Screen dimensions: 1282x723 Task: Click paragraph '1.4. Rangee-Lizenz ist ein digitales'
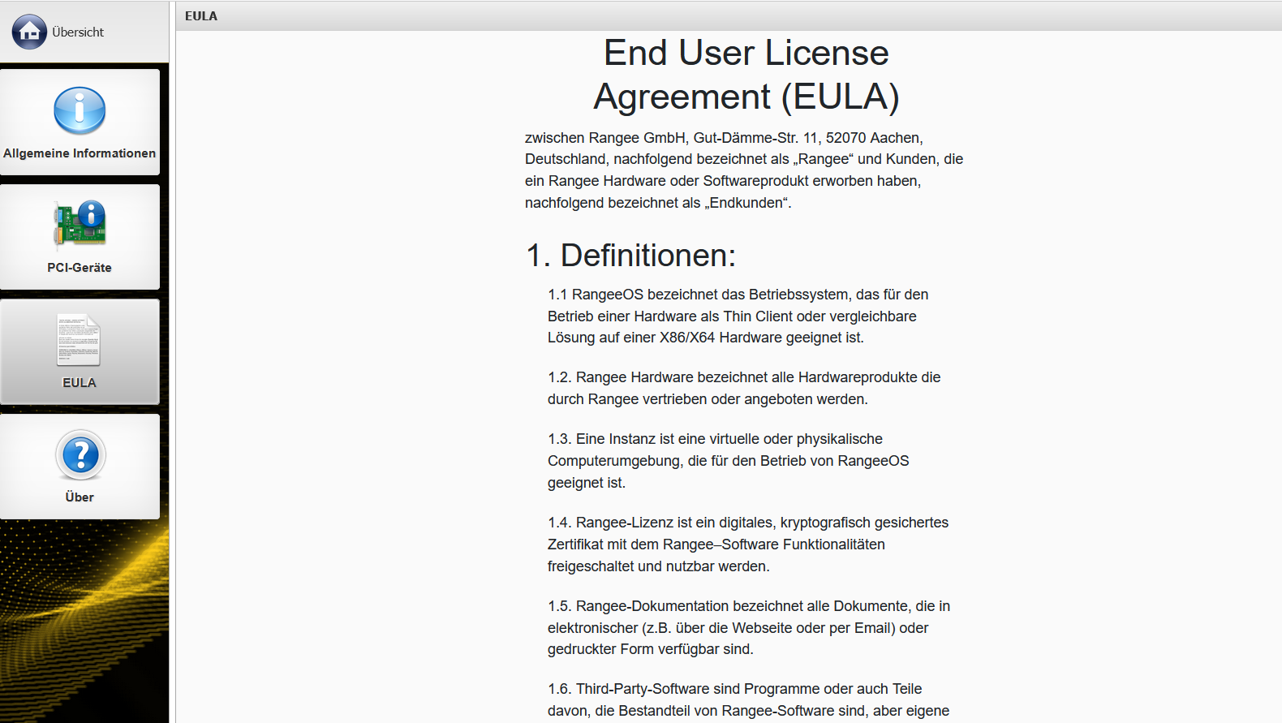(748, 544)
